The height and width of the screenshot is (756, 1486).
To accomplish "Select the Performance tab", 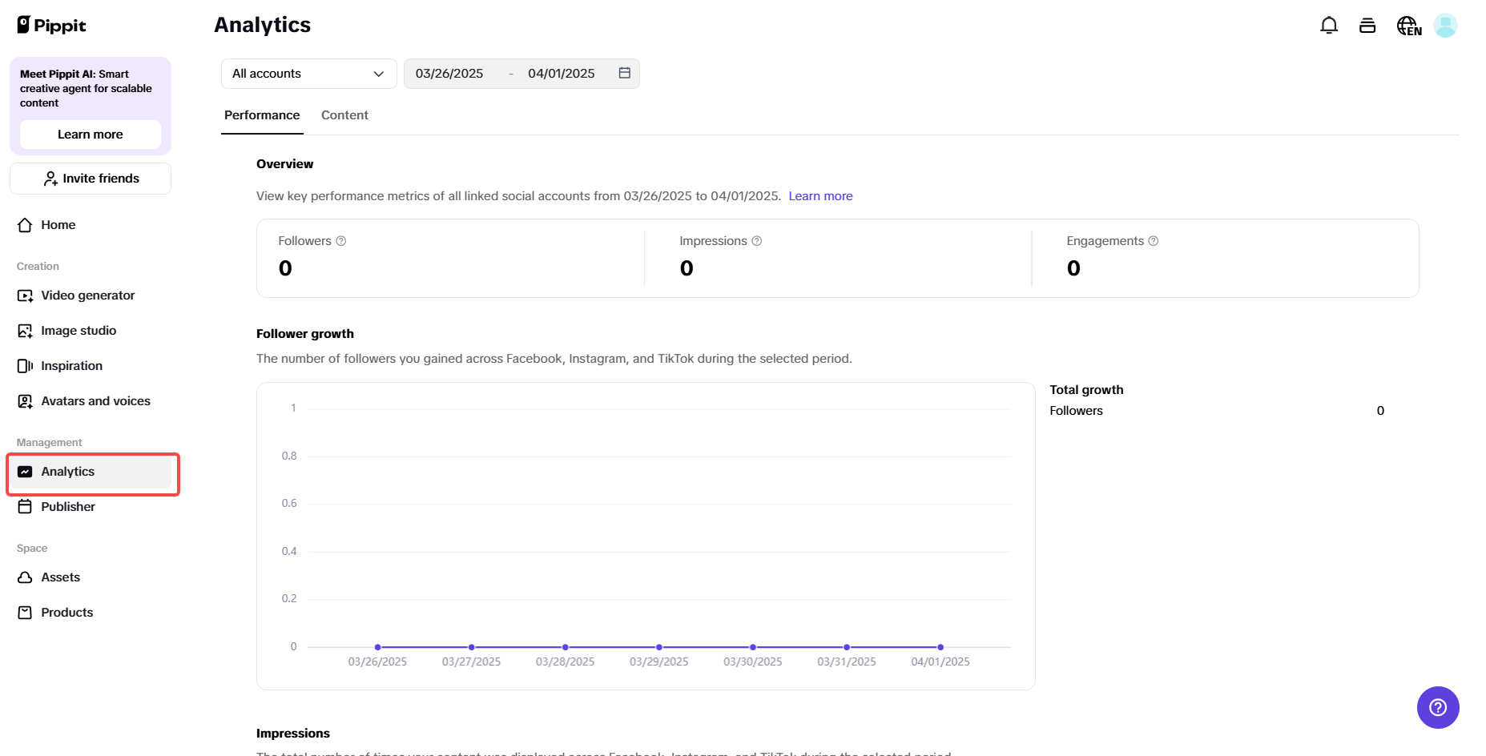I will (x=262, y=115).
